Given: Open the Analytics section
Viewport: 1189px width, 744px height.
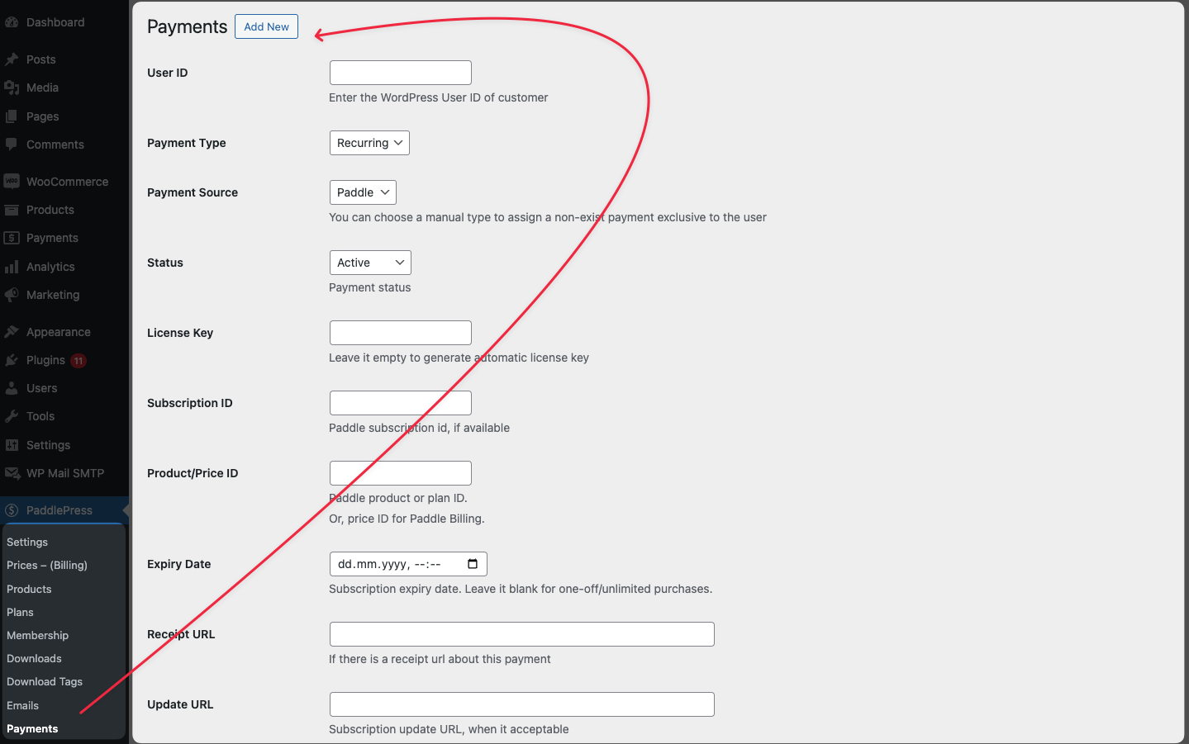Looking at the screenshot, I should click(x=52, y=266).
